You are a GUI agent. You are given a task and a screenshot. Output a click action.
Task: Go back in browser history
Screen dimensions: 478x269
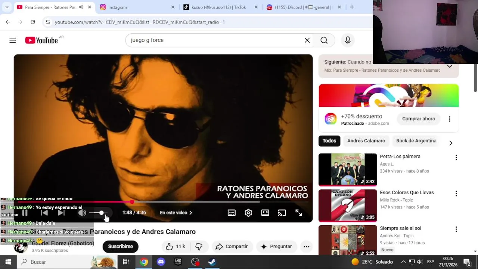pos(8,22)
